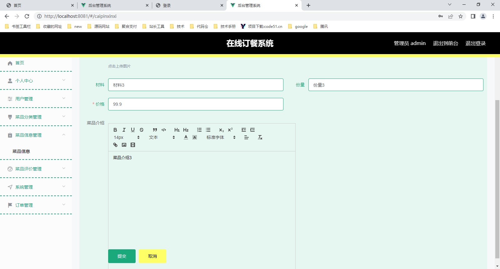
Task: Submit the form with 提交 button
Action: point(122,256)
